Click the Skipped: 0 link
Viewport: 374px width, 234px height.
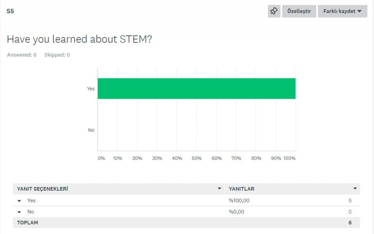pos(57,55)
